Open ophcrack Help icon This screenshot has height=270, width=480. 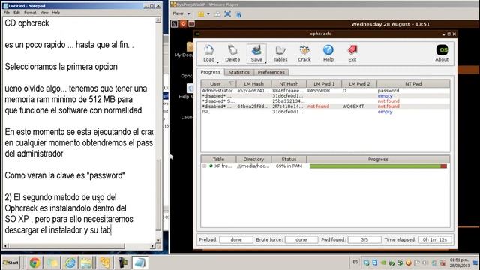click(328, 53)
